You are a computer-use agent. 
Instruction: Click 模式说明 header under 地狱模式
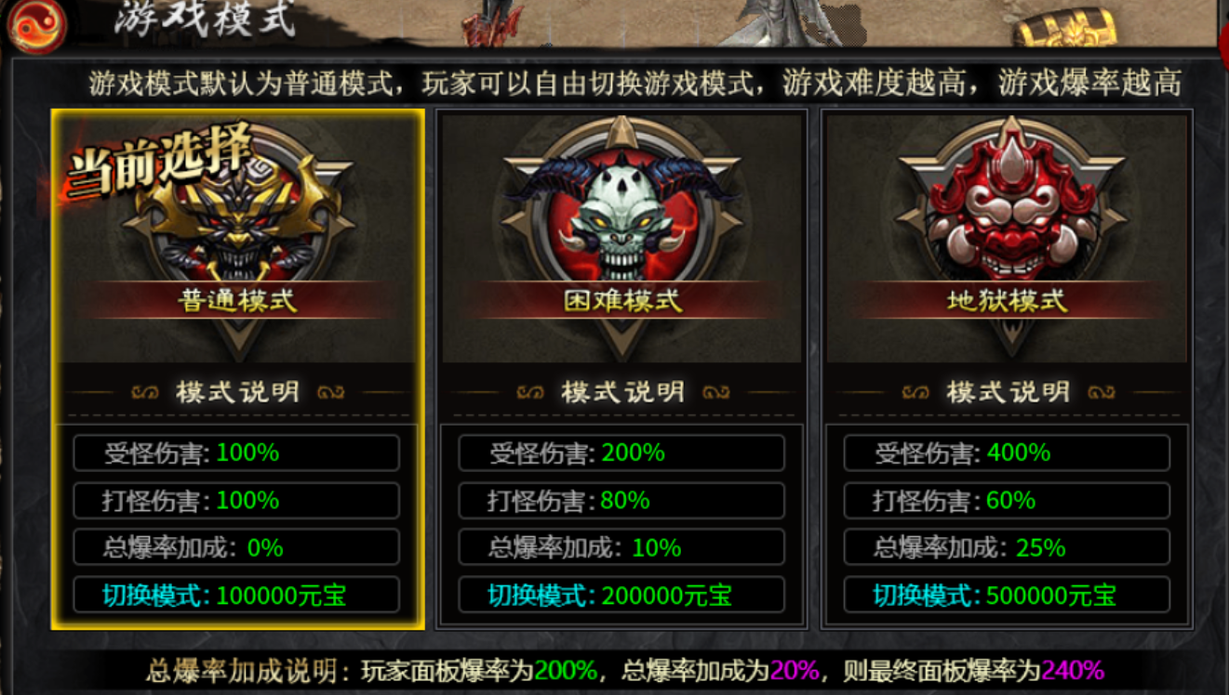1008,392
